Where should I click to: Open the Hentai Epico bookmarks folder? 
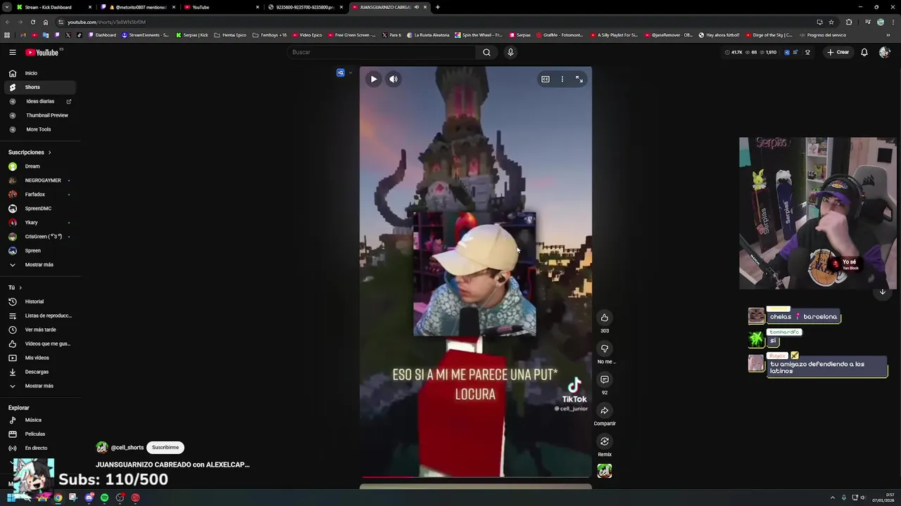point(230,35)
